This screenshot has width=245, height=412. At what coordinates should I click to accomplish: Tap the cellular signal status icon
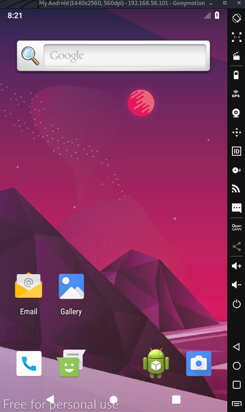tap(208, 15)
